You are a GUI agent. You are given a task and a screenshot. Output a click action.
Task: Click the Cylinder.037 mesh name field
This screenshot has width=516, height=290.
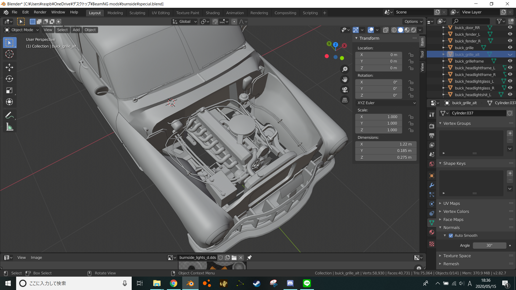click(478, 113)
